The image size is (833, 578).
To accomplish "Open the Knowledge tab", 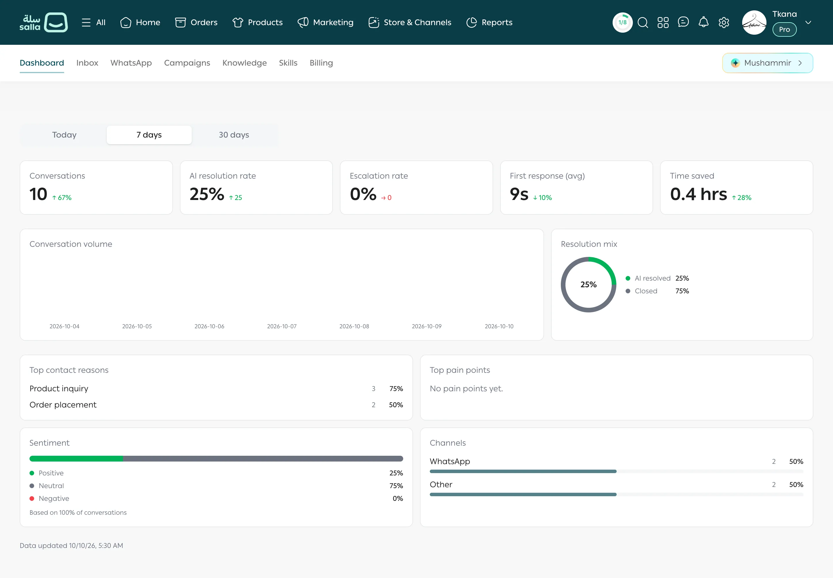I will tap(244, 63).
